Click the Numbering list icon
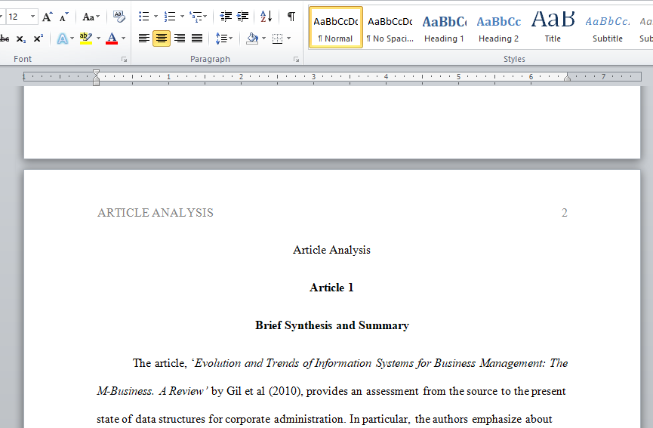653x428 pixels. [170, 17]
